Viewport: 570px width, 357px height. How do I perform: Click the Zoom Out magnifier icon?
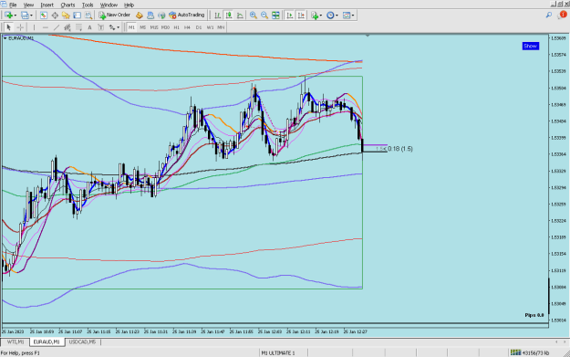pyautogui.click(x=264, y=16)
